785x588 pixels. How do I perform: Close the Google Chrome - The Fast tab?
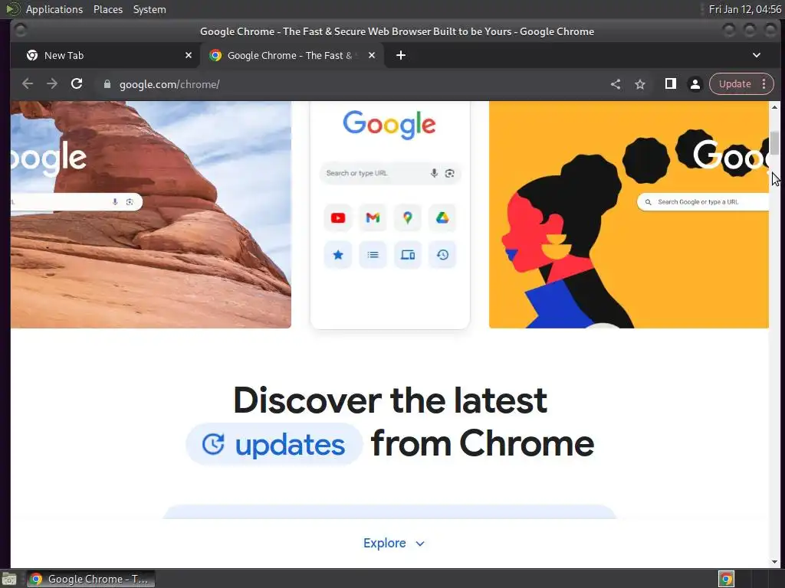[372, 55]
